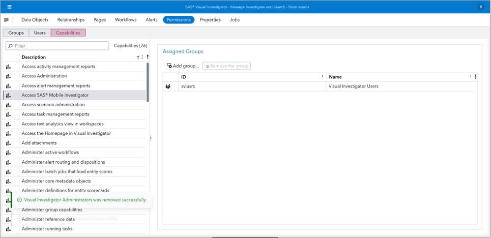491x238 pixels.
Task: Toggle the side list icon beside Data Objects
Action: pyautogui.click(x=6, y=20)
